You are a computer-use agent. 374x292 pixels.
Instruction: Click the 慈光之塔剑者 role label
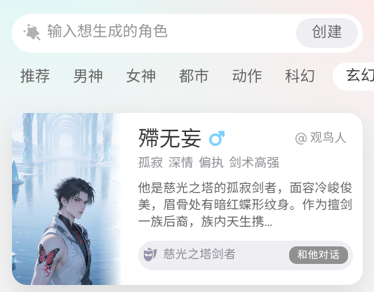pyautogui.click(x=199, y=254)
